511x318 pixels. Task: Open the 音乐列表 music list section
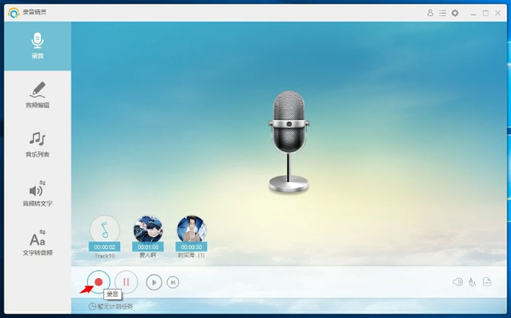pos(37,145)
